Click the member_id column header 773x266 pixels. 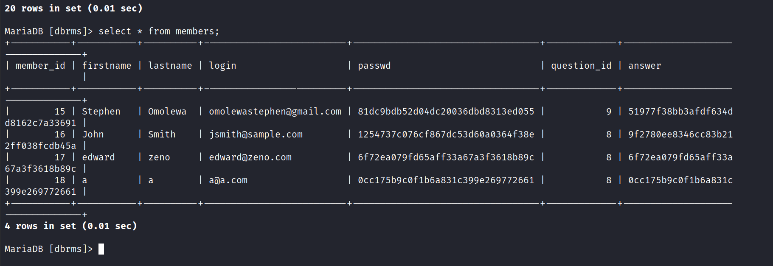point(40,66)
